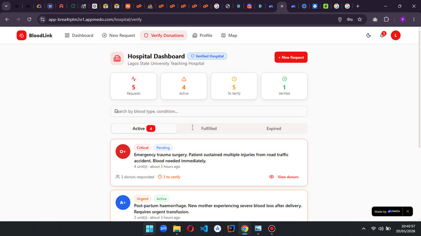Close the Made by MeDo badge
The width and height of the screenshot is (421, 236).
[407, 212]
